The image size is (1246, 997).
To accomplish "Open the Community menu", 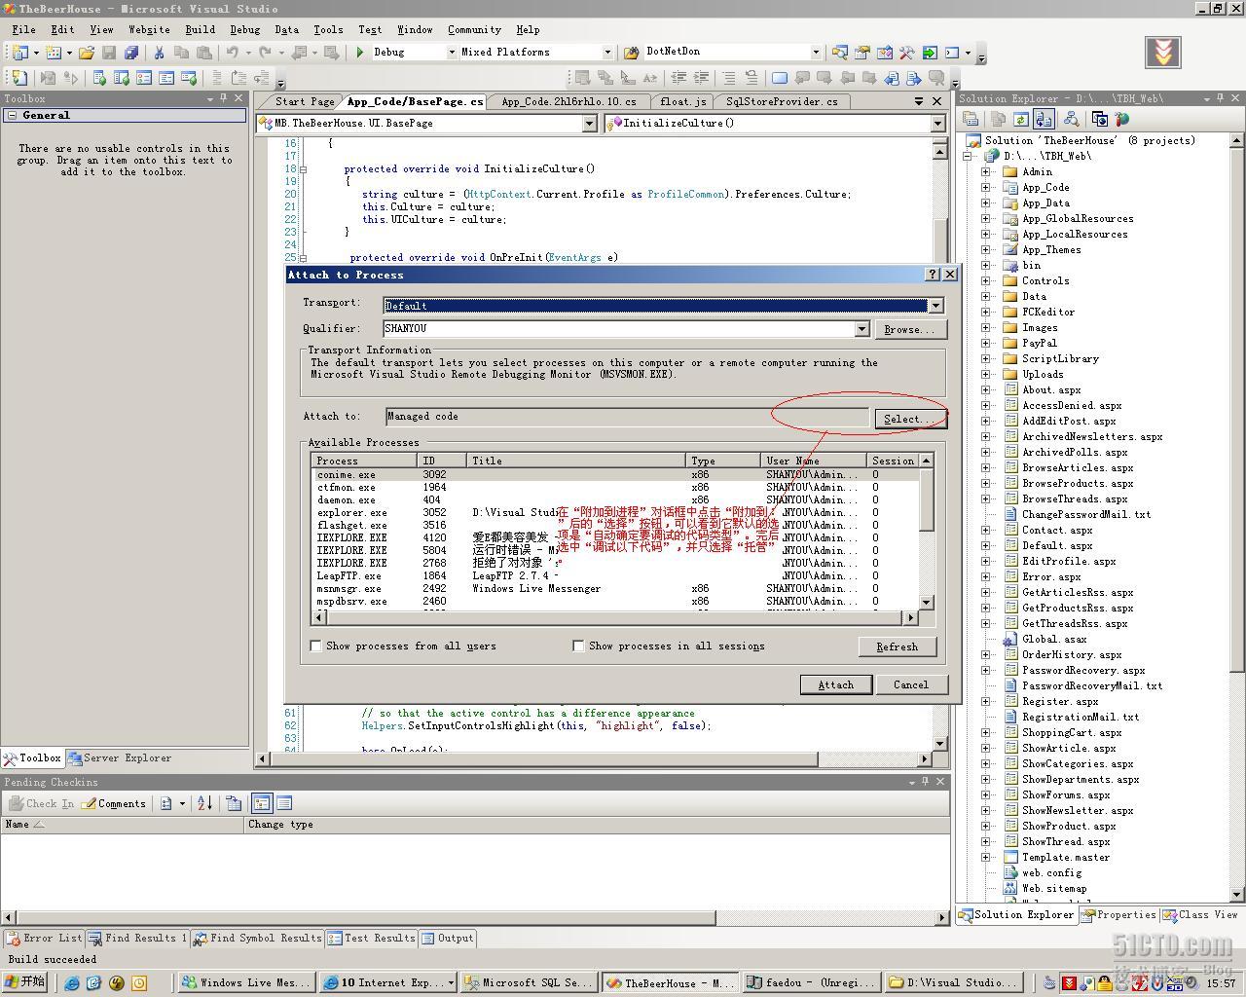I will (474, 30).
